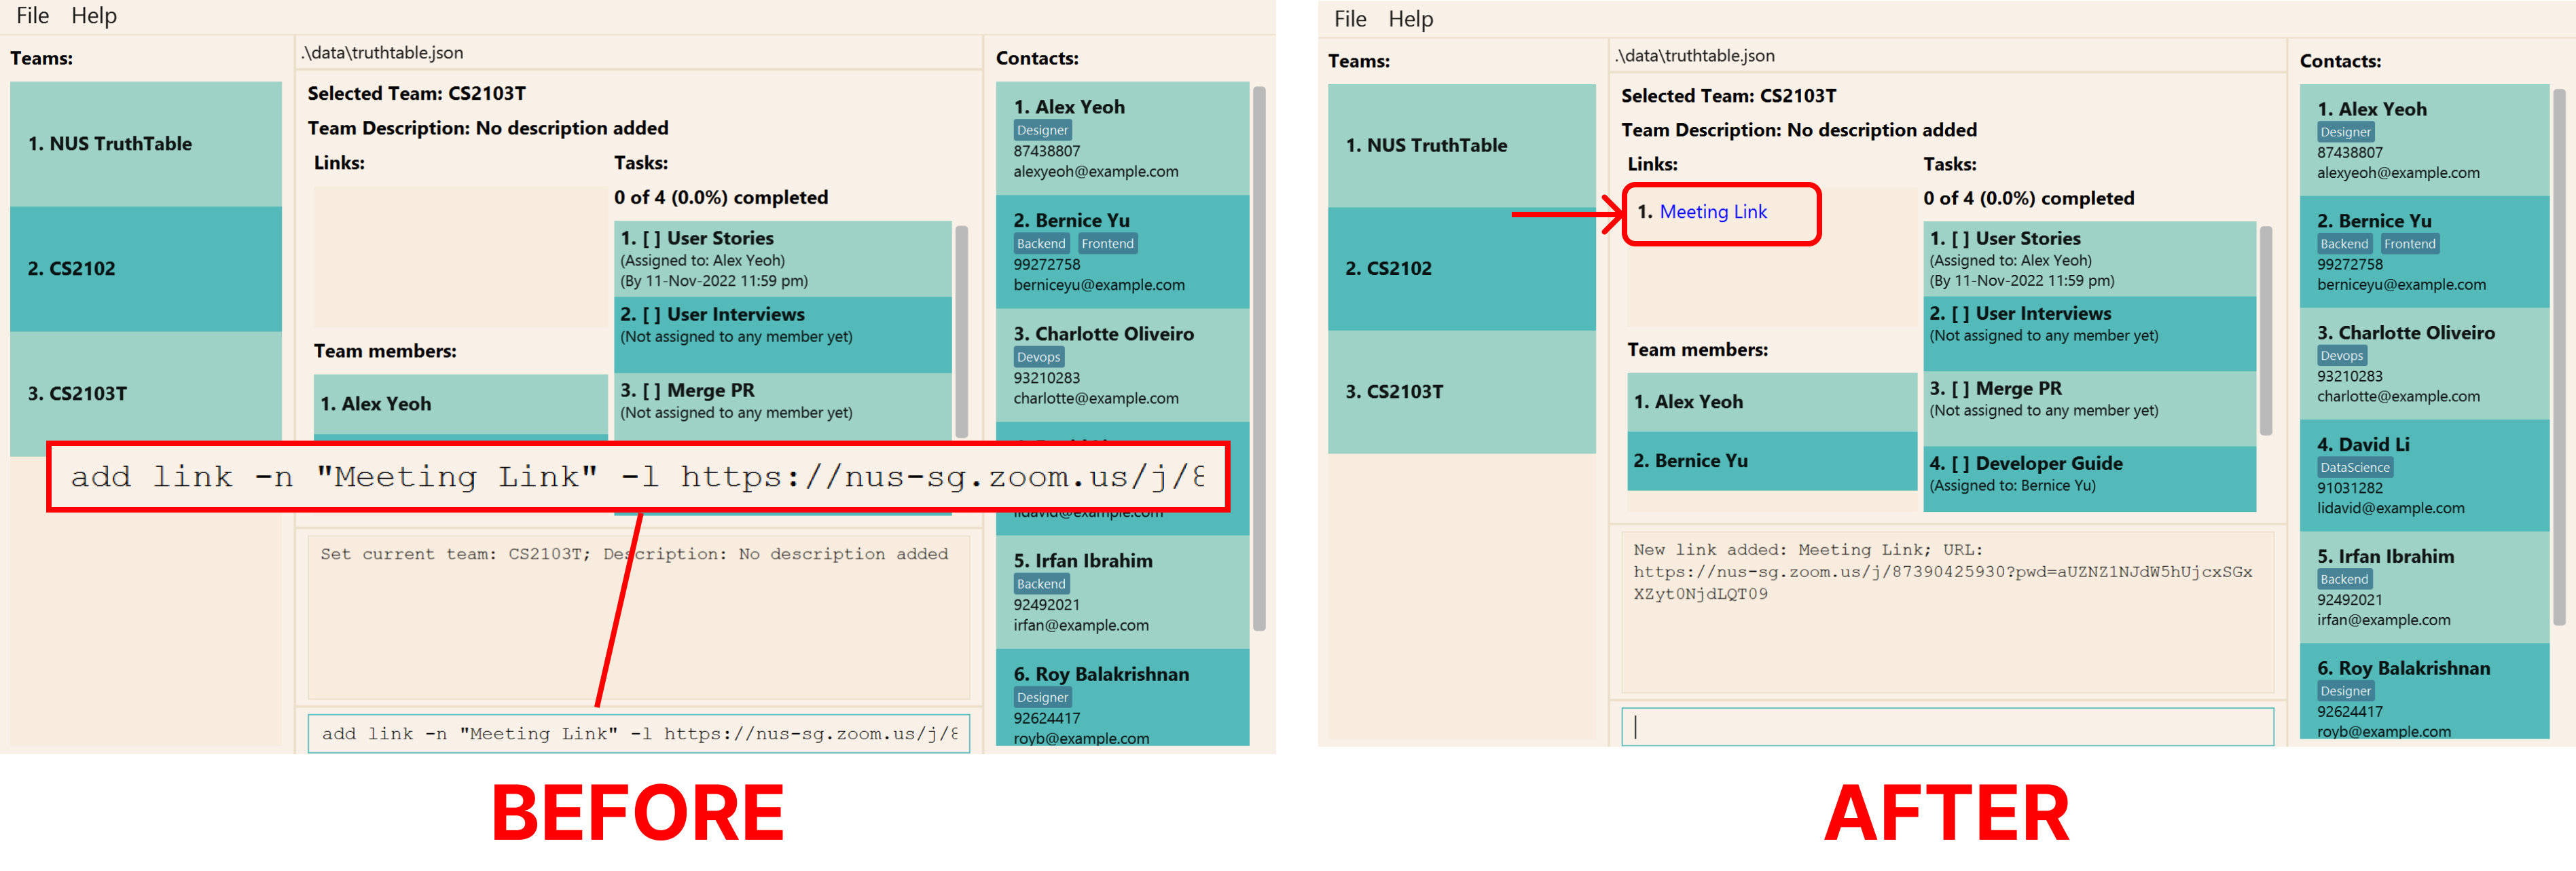The image size is (2576, 871).
Task: Select Bernice Yu contact in AFTER window
Action: (x=2424, y=252)
